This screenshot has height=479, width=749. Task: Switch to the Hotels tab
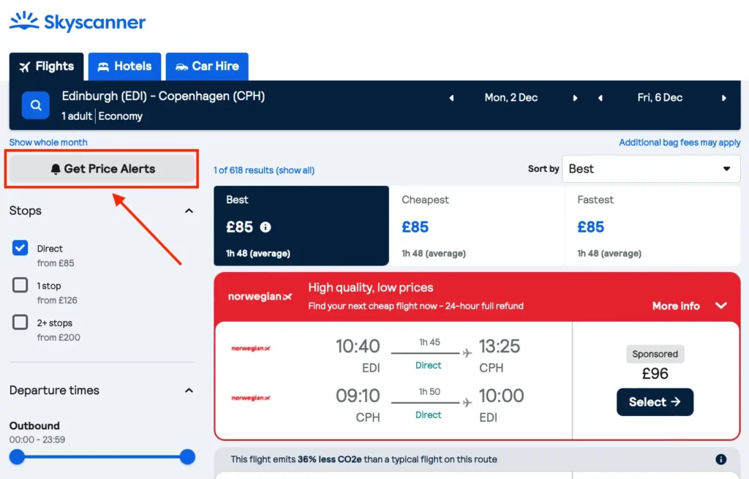click(x=124, y=66)
